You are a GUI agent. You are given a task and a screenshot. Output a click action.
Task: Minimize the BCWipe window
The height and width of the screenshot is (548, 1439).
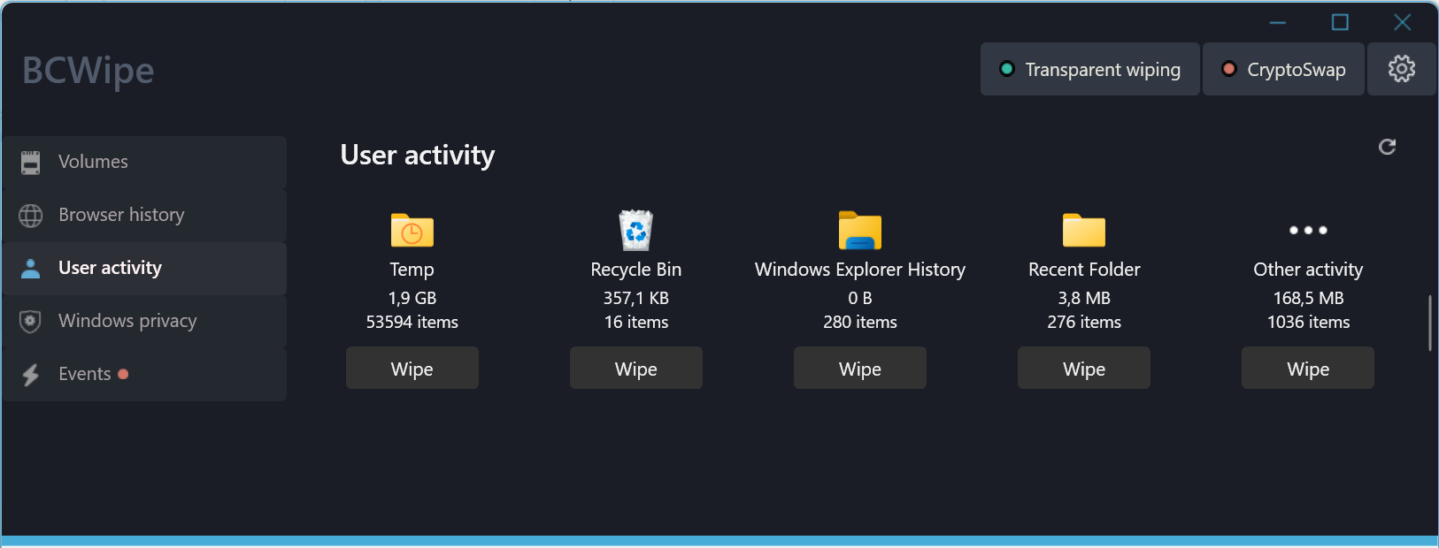click(x=1278, y=22)
